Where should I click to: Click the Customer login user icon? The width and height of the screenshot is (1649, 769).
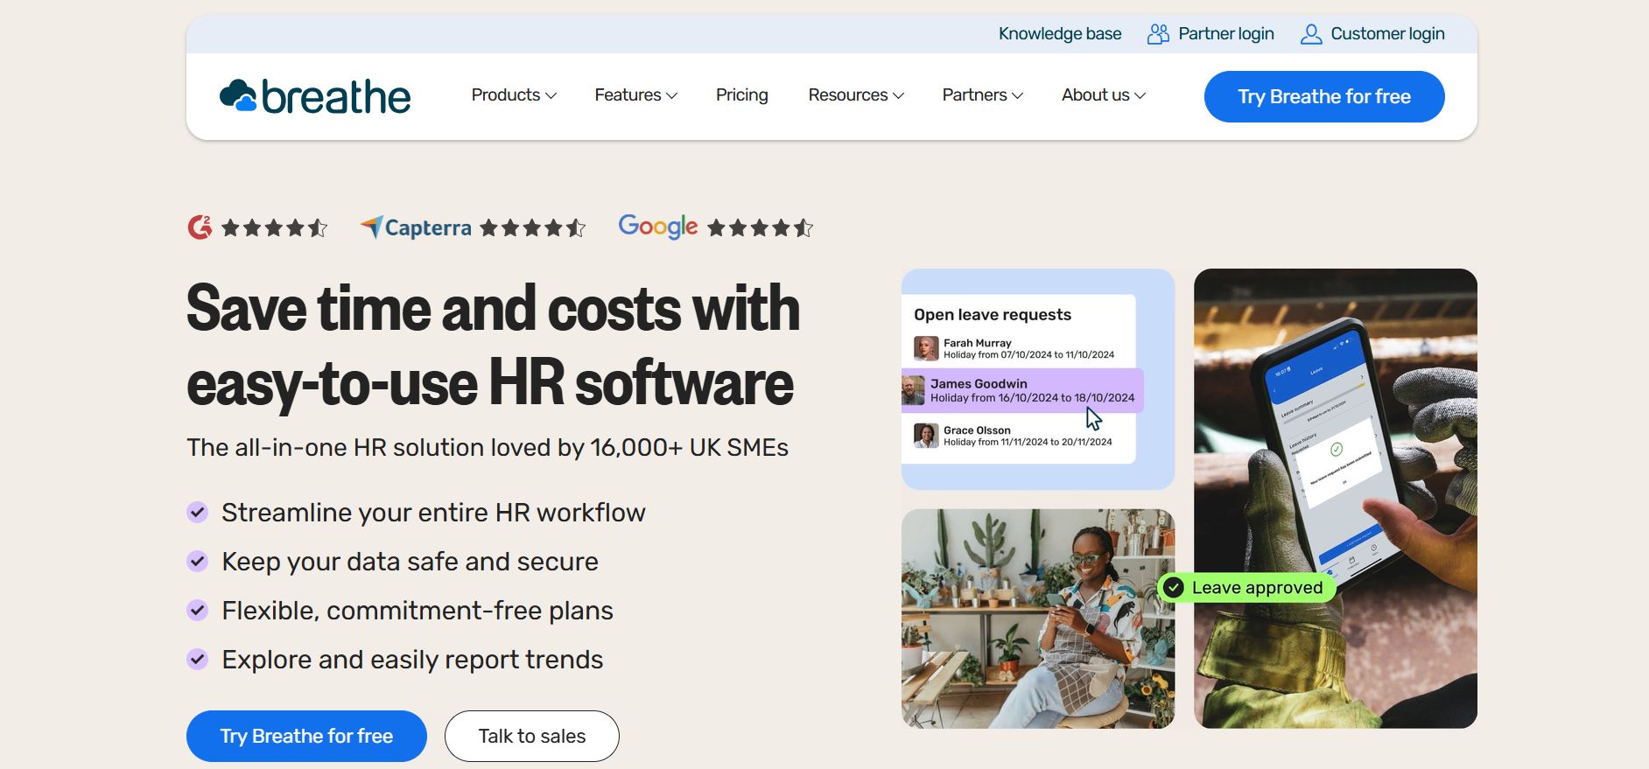1310,34
